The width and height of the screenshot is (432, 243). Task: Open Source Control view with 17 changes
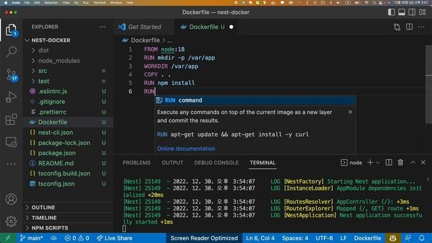[x=11, y=75]
